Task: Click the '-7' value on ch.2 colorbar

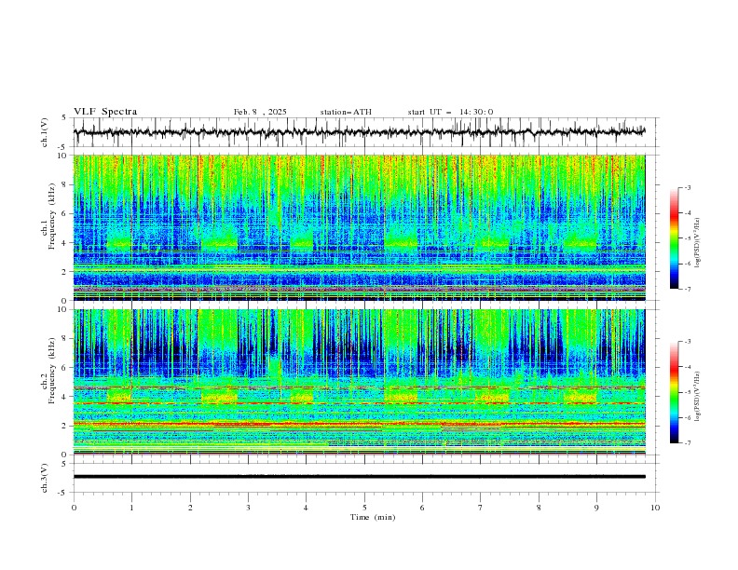Action: click(687, 443)
